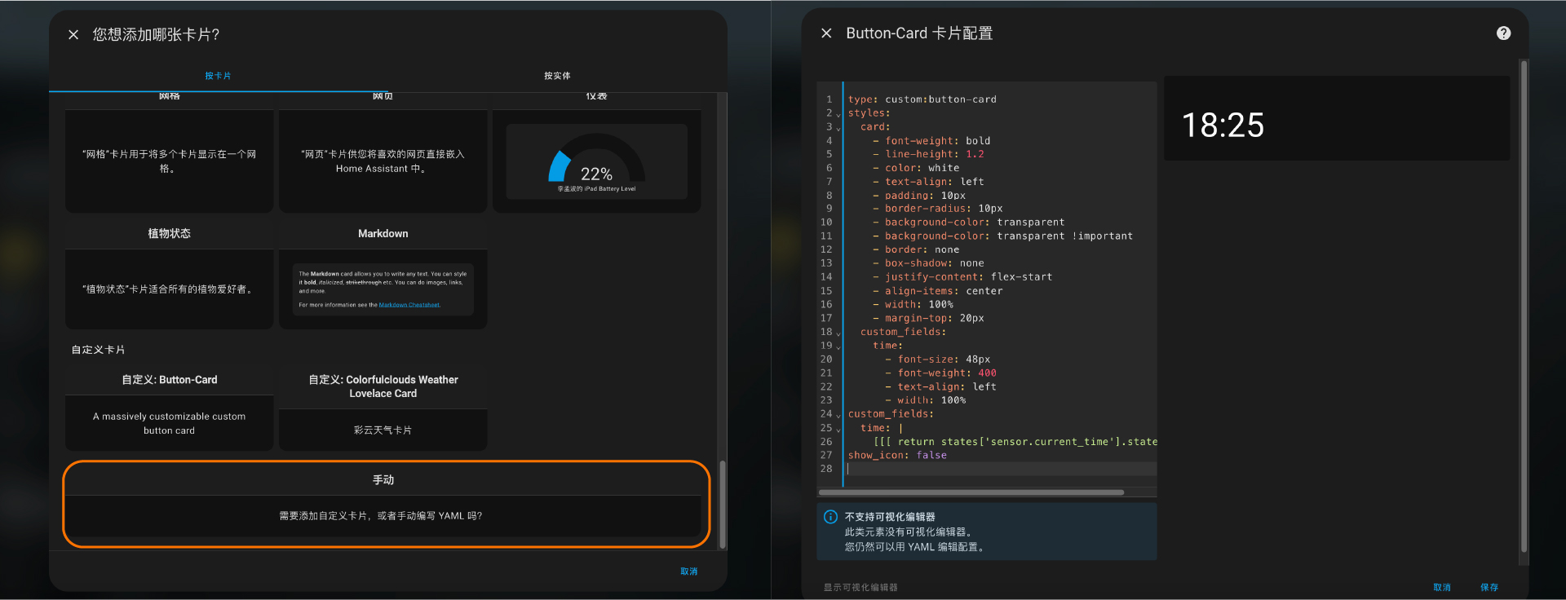Collapse the styles block at line 2
The image size is (1566, 600).
838,114
